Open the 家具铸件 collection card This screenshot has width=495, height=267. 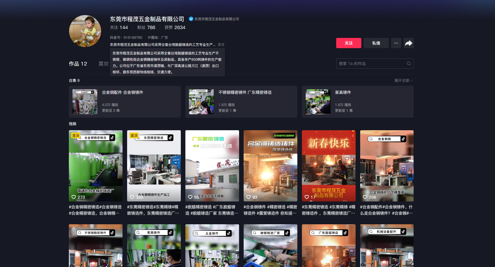358,102
